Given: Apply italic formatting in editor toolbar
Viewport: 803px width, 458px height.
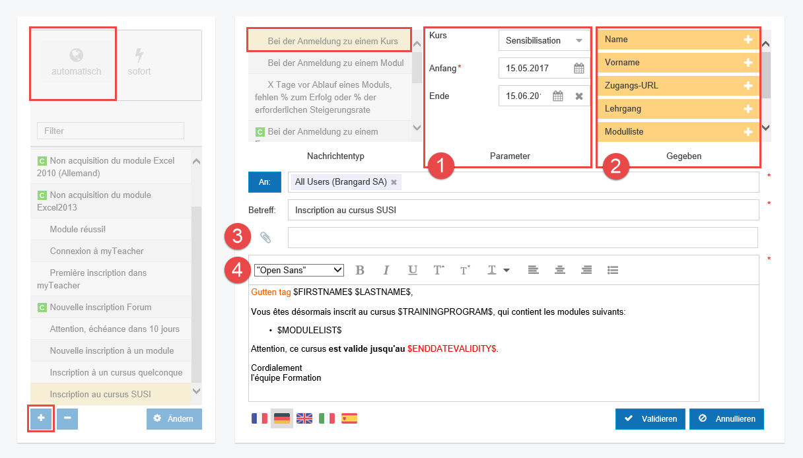Looking at the screenshot, I should point(386,270).
